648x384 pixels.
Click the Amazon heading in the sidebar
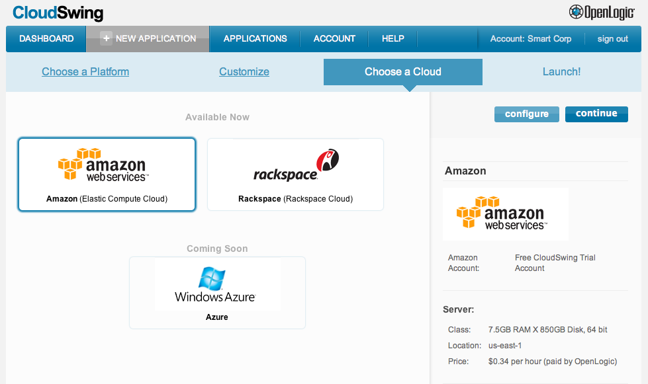[x=465, y=171]
